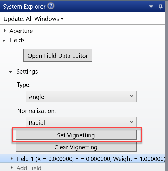
Task: Toggle the panel auto-hide pin icon
Action: coord(161,7)
